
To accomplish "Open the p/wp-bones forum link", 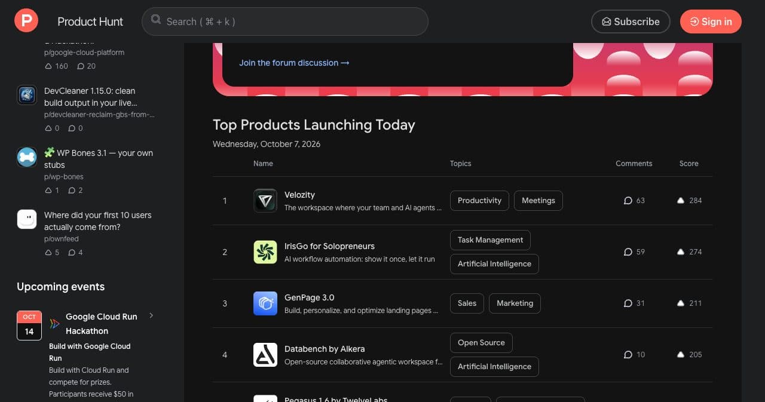I will pyautogui.click(x=64, y=177).
